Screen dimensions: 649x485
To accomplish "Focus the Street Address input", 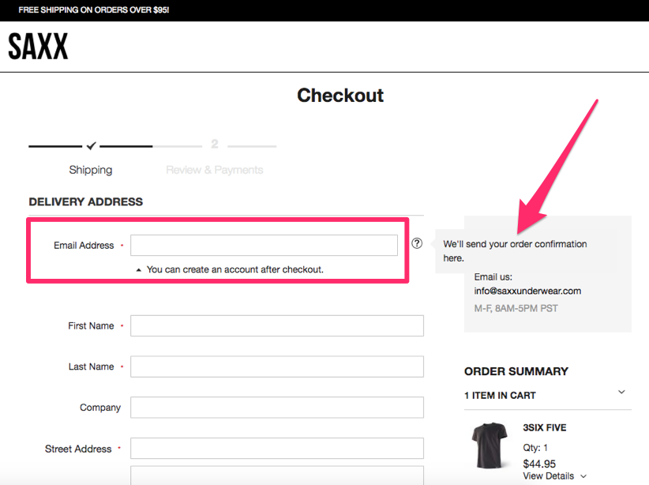I will point(276,449).
